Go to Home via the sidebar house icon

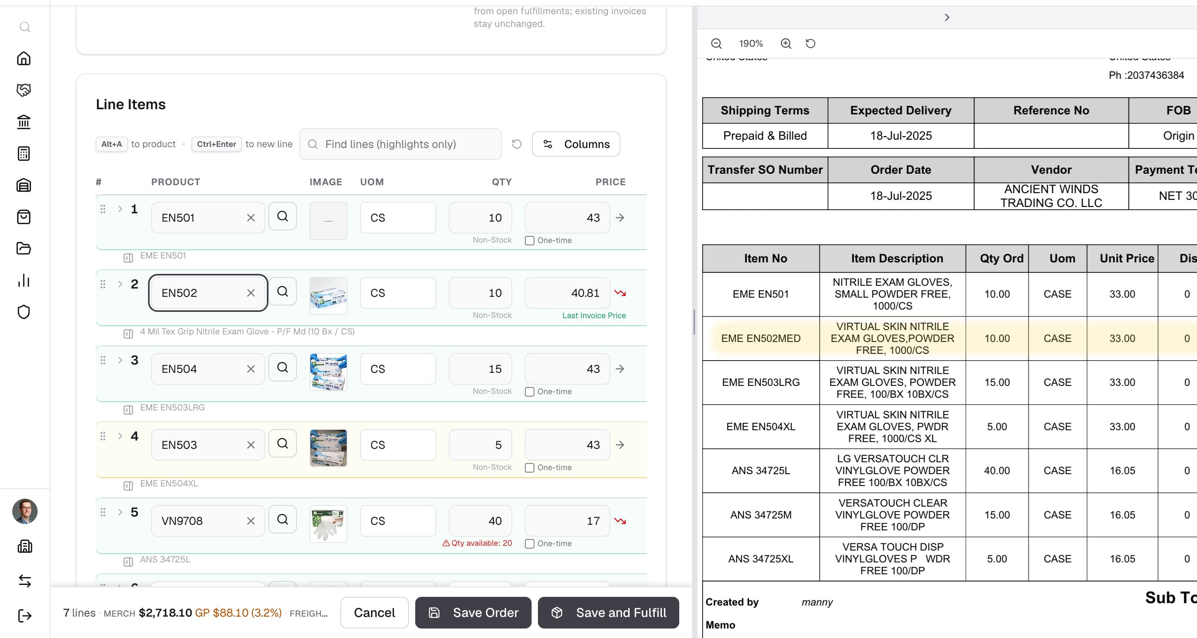click(x=24, y=59)
